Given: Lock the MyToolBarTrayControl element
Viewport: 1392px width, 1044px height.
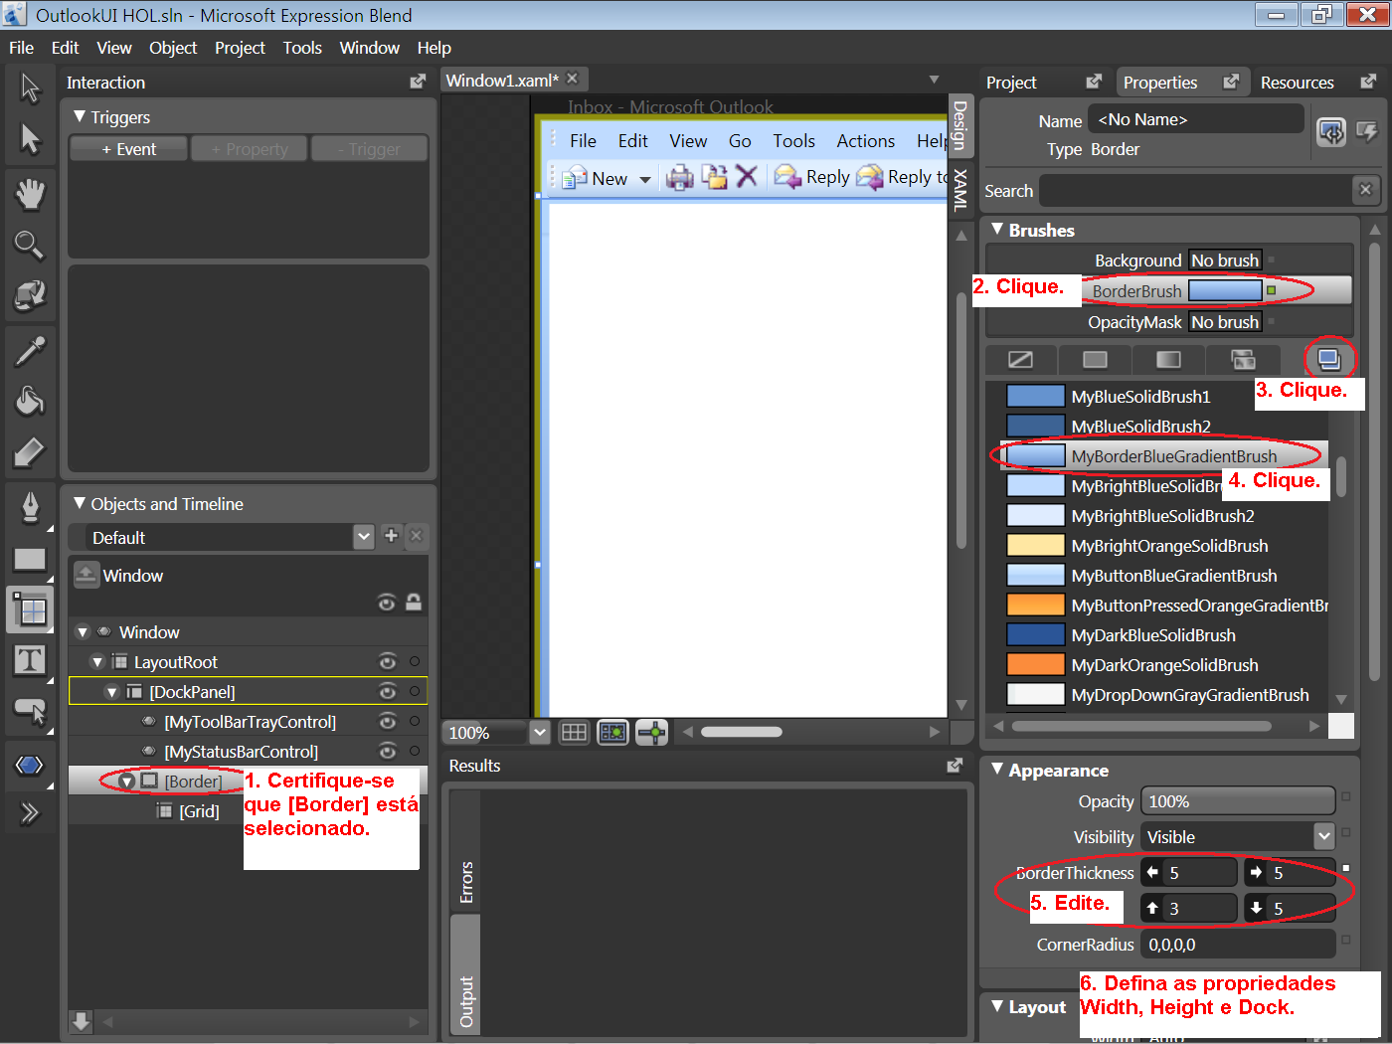Looking at the screenshot, I should [x=415, y=722].
